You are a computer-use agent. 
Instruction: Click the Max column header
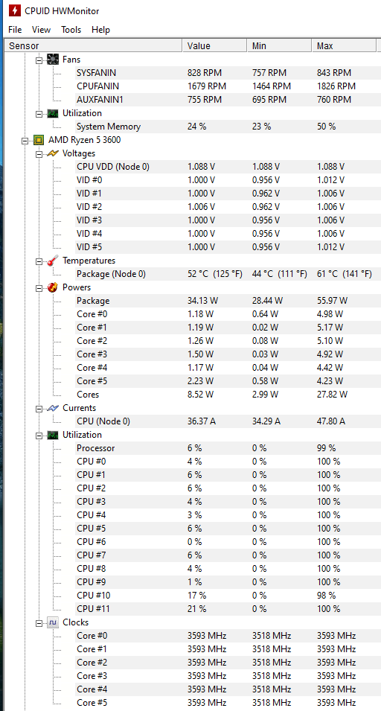(x=345, y=46)
